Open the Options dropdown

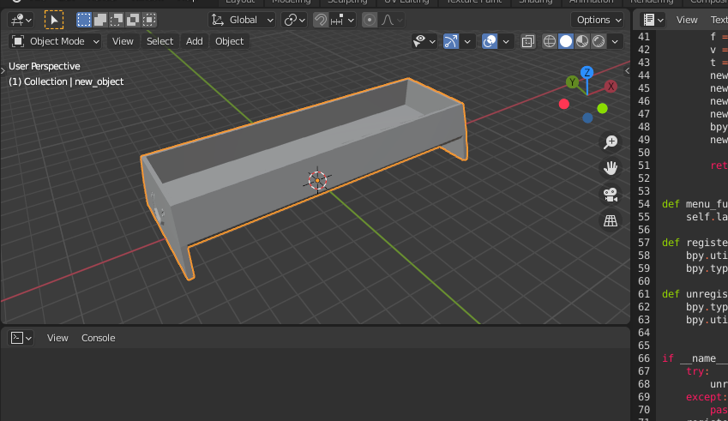pyautogui.click(x=597, y=20)
